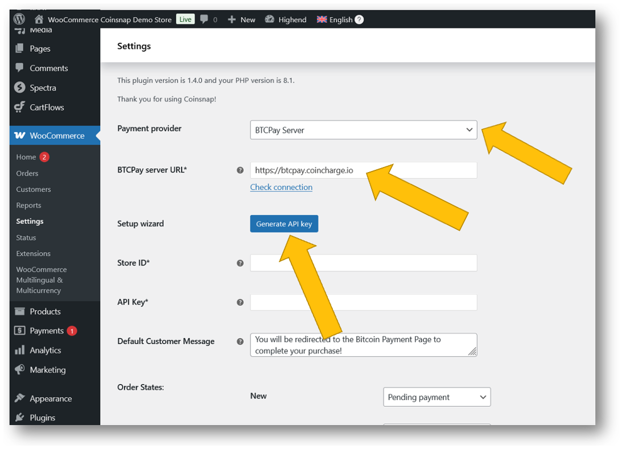The height and width of the screenshot is (453, 622).
Task: Open the Orders submenu item
Action: pos(27,173)
